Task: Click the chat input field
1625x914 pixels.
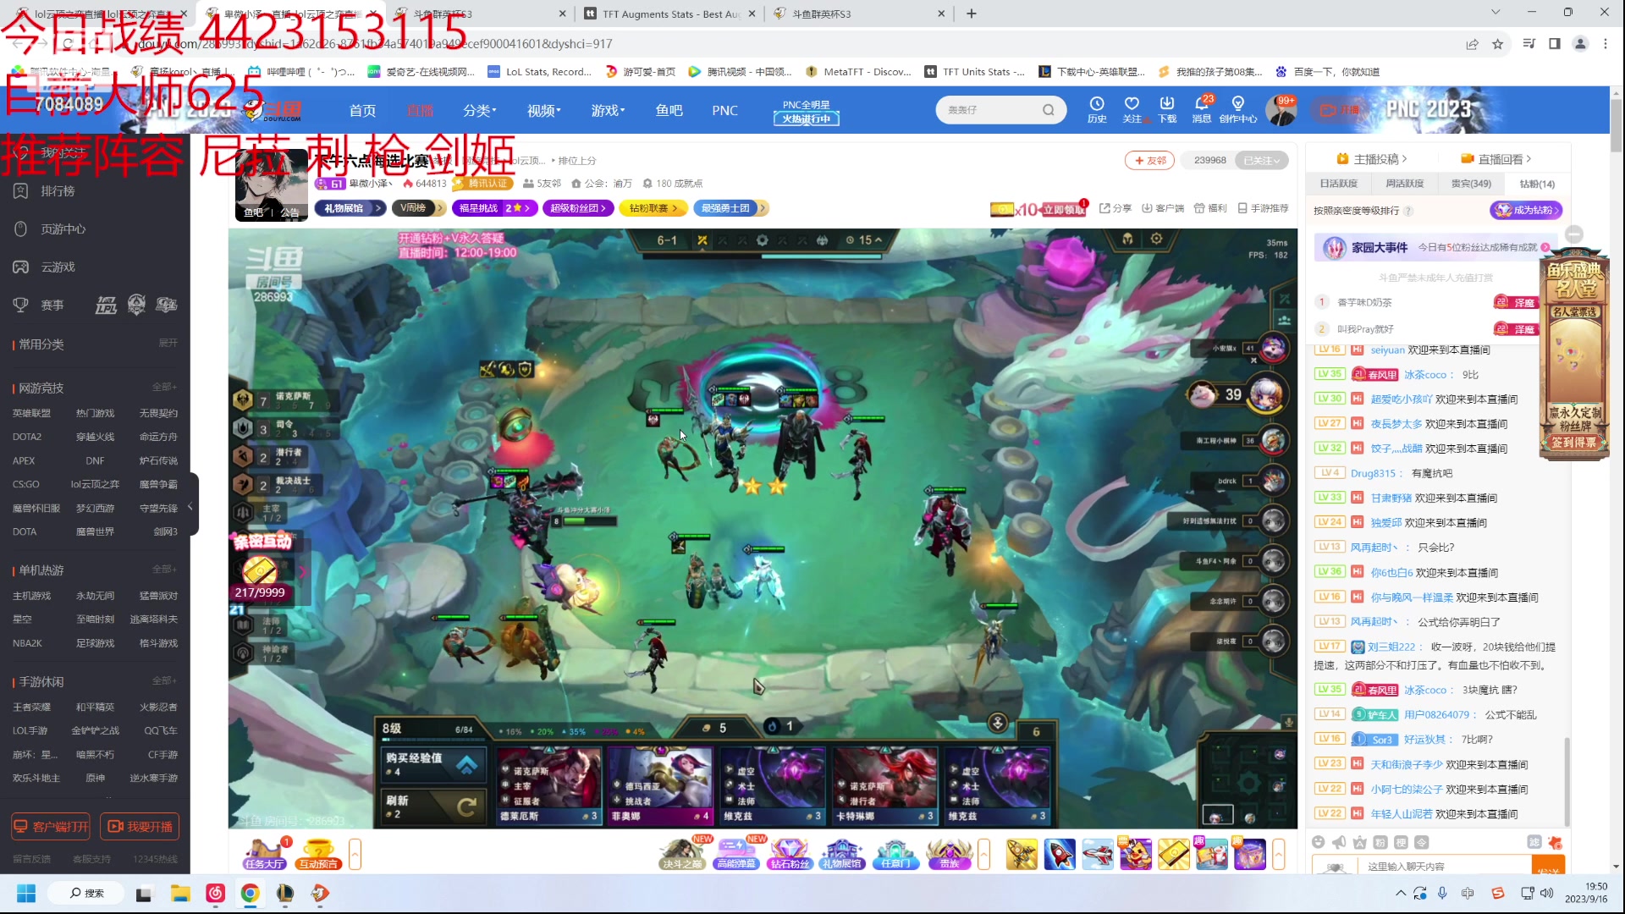Action: 1445,866
